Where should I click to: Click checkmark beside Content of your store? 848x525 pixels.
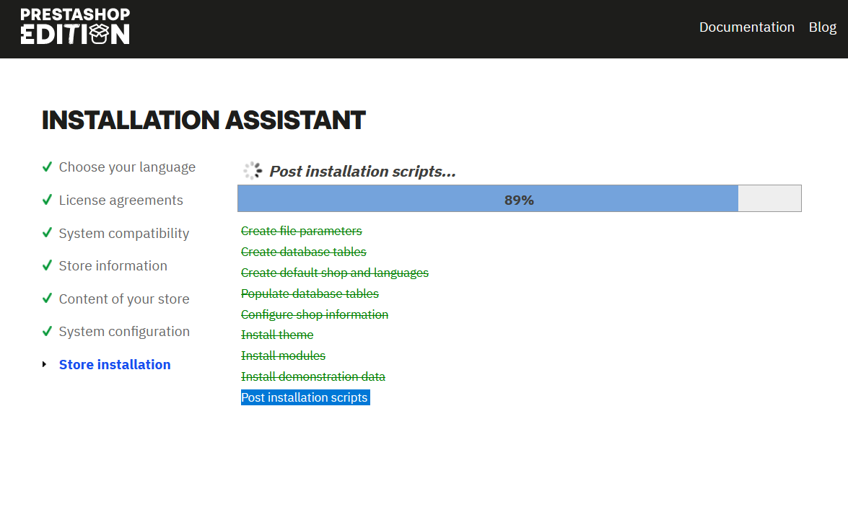tap(47, 299)
